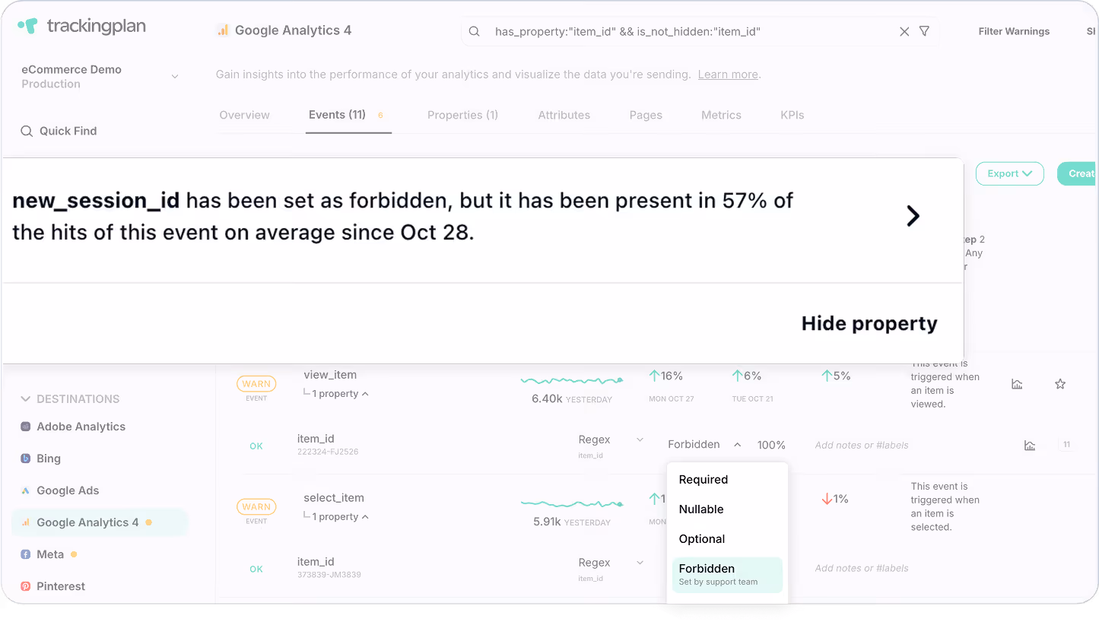
Task: Click the Google Ads destination icon
Action: tap(26, 490)
